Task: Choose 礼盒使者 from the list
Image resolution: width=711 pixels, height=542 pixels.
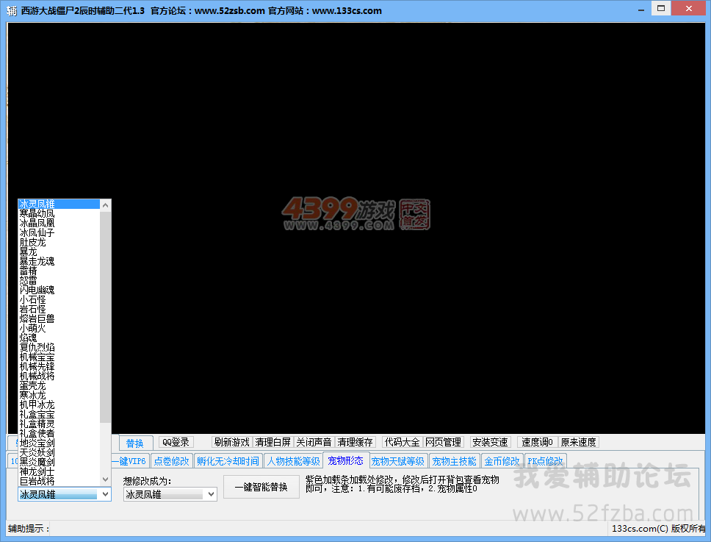Action: click(59, 433)
